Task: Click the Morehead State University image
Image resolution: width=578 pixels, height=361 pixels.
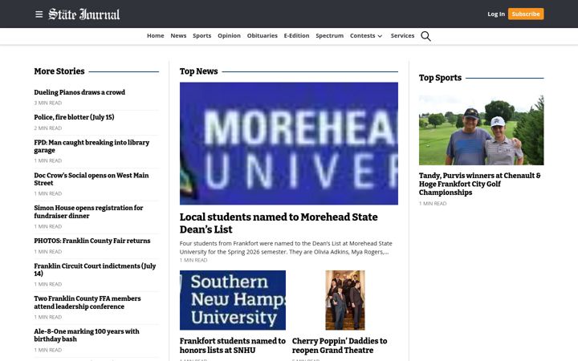Action: pos(289,144)
